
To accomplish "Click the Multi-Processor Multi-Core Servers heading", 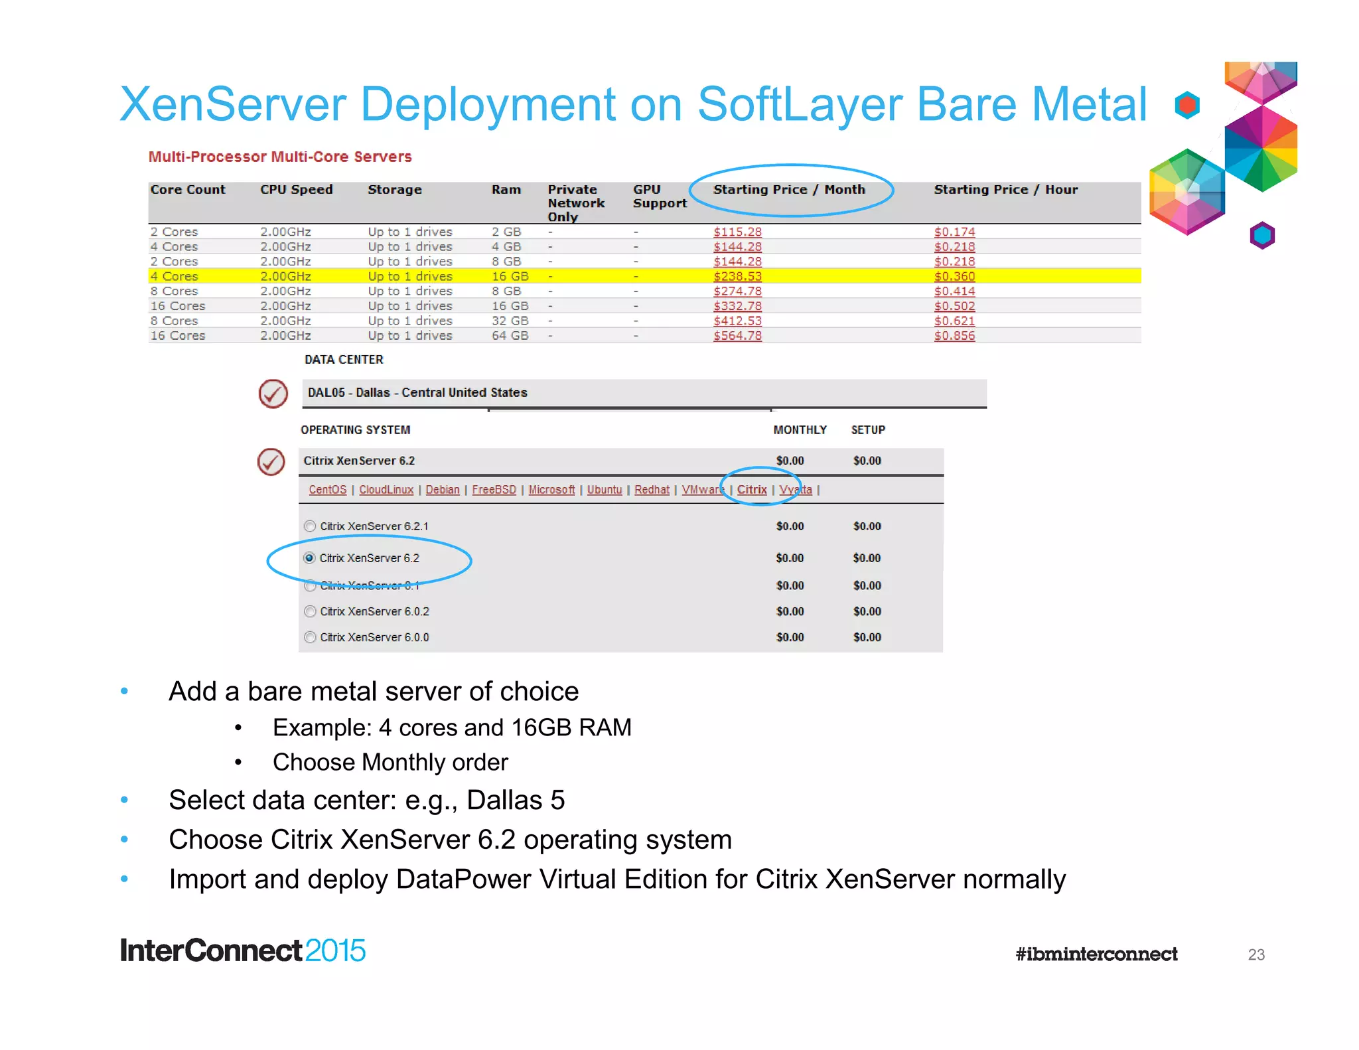I will pos(280,157).
